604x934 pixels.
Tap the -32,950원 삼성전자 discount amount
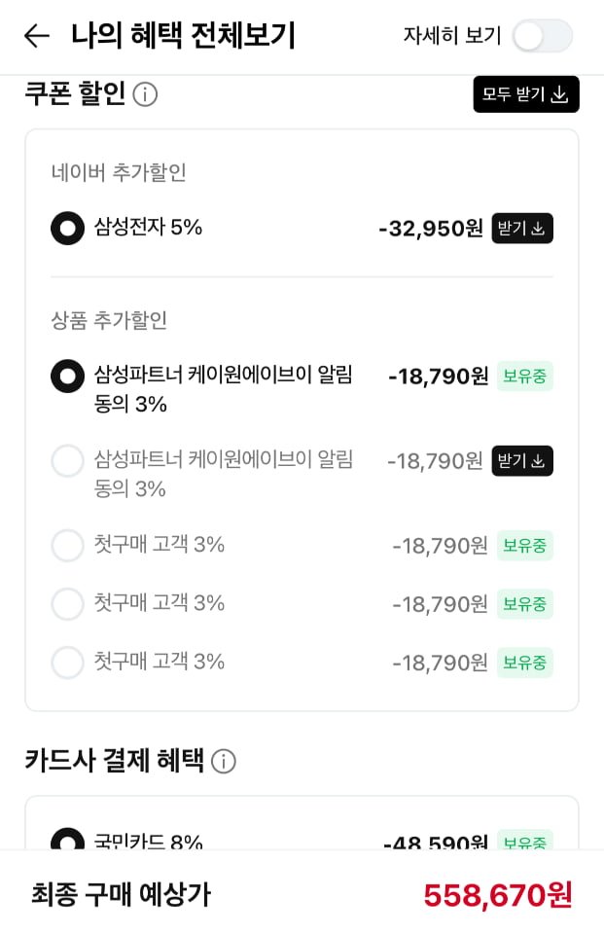[x=430, y=229]
